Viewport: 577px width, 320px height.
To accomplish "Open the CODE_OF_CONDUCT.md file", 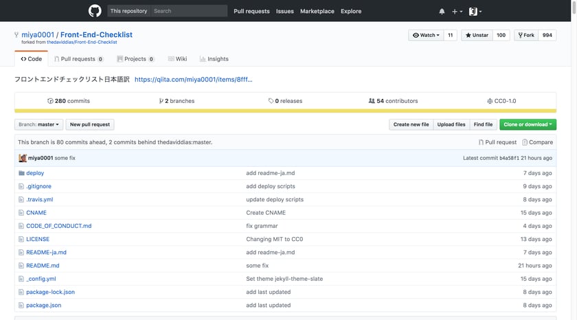I will click(x=59, y=226).
